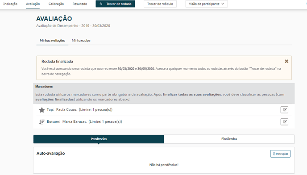
Task: Click the Avaliação de Desempenho subtitle
Action: (73, 26)
